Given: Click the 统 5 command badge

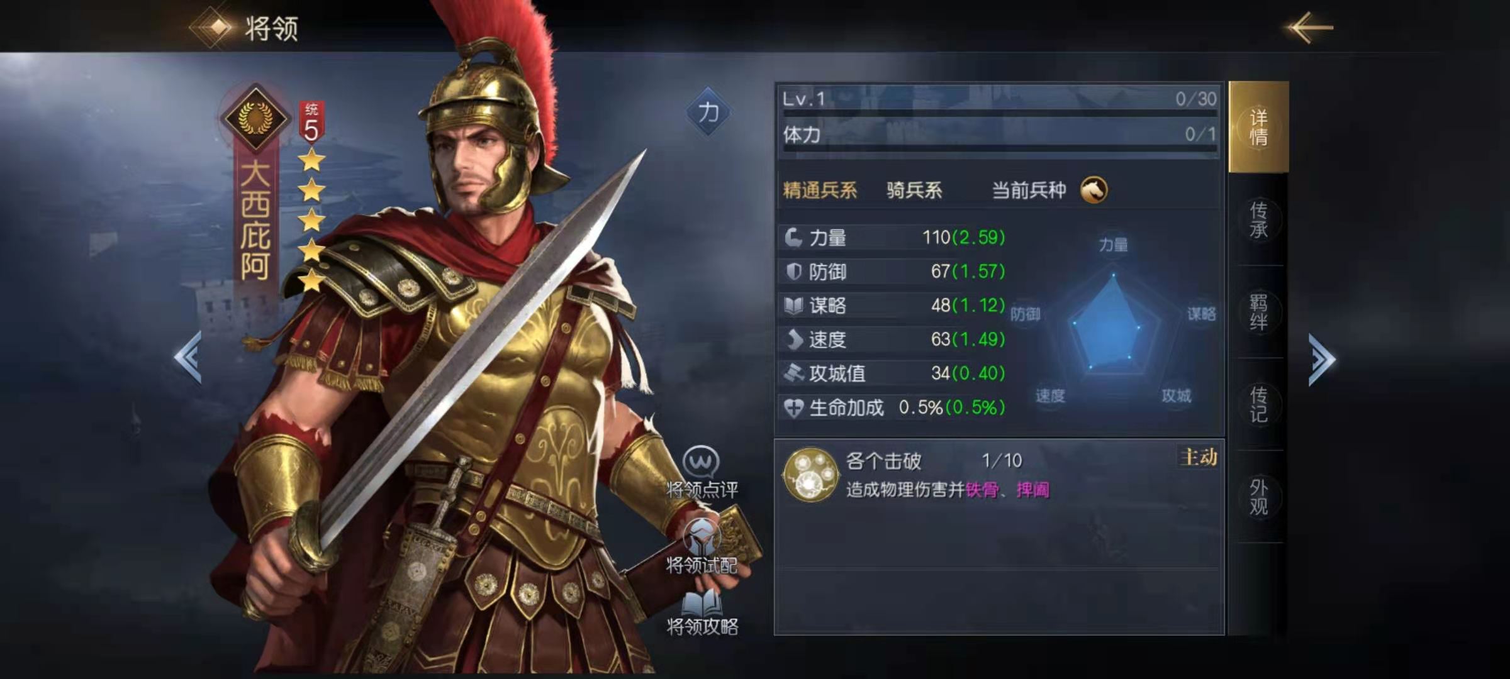Looking at the screenshot, I should 311,122.
